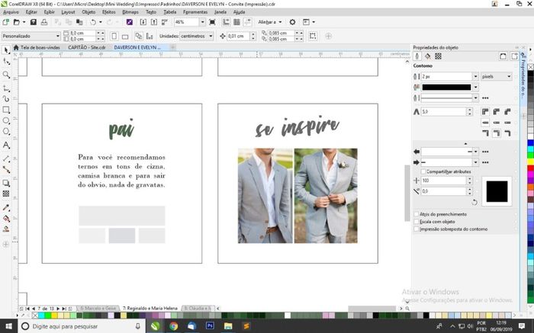Open page tab 6: Marcelo e Geise
Screen dimensions: 534x333
tap(98, 308)
